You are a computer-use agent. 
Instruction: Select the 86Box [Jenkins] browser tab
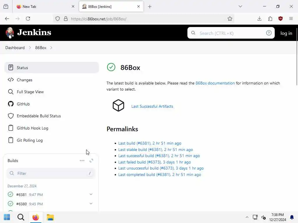point(111,6)
